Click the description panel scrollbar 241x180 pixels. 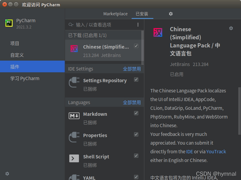click(239, 111)
